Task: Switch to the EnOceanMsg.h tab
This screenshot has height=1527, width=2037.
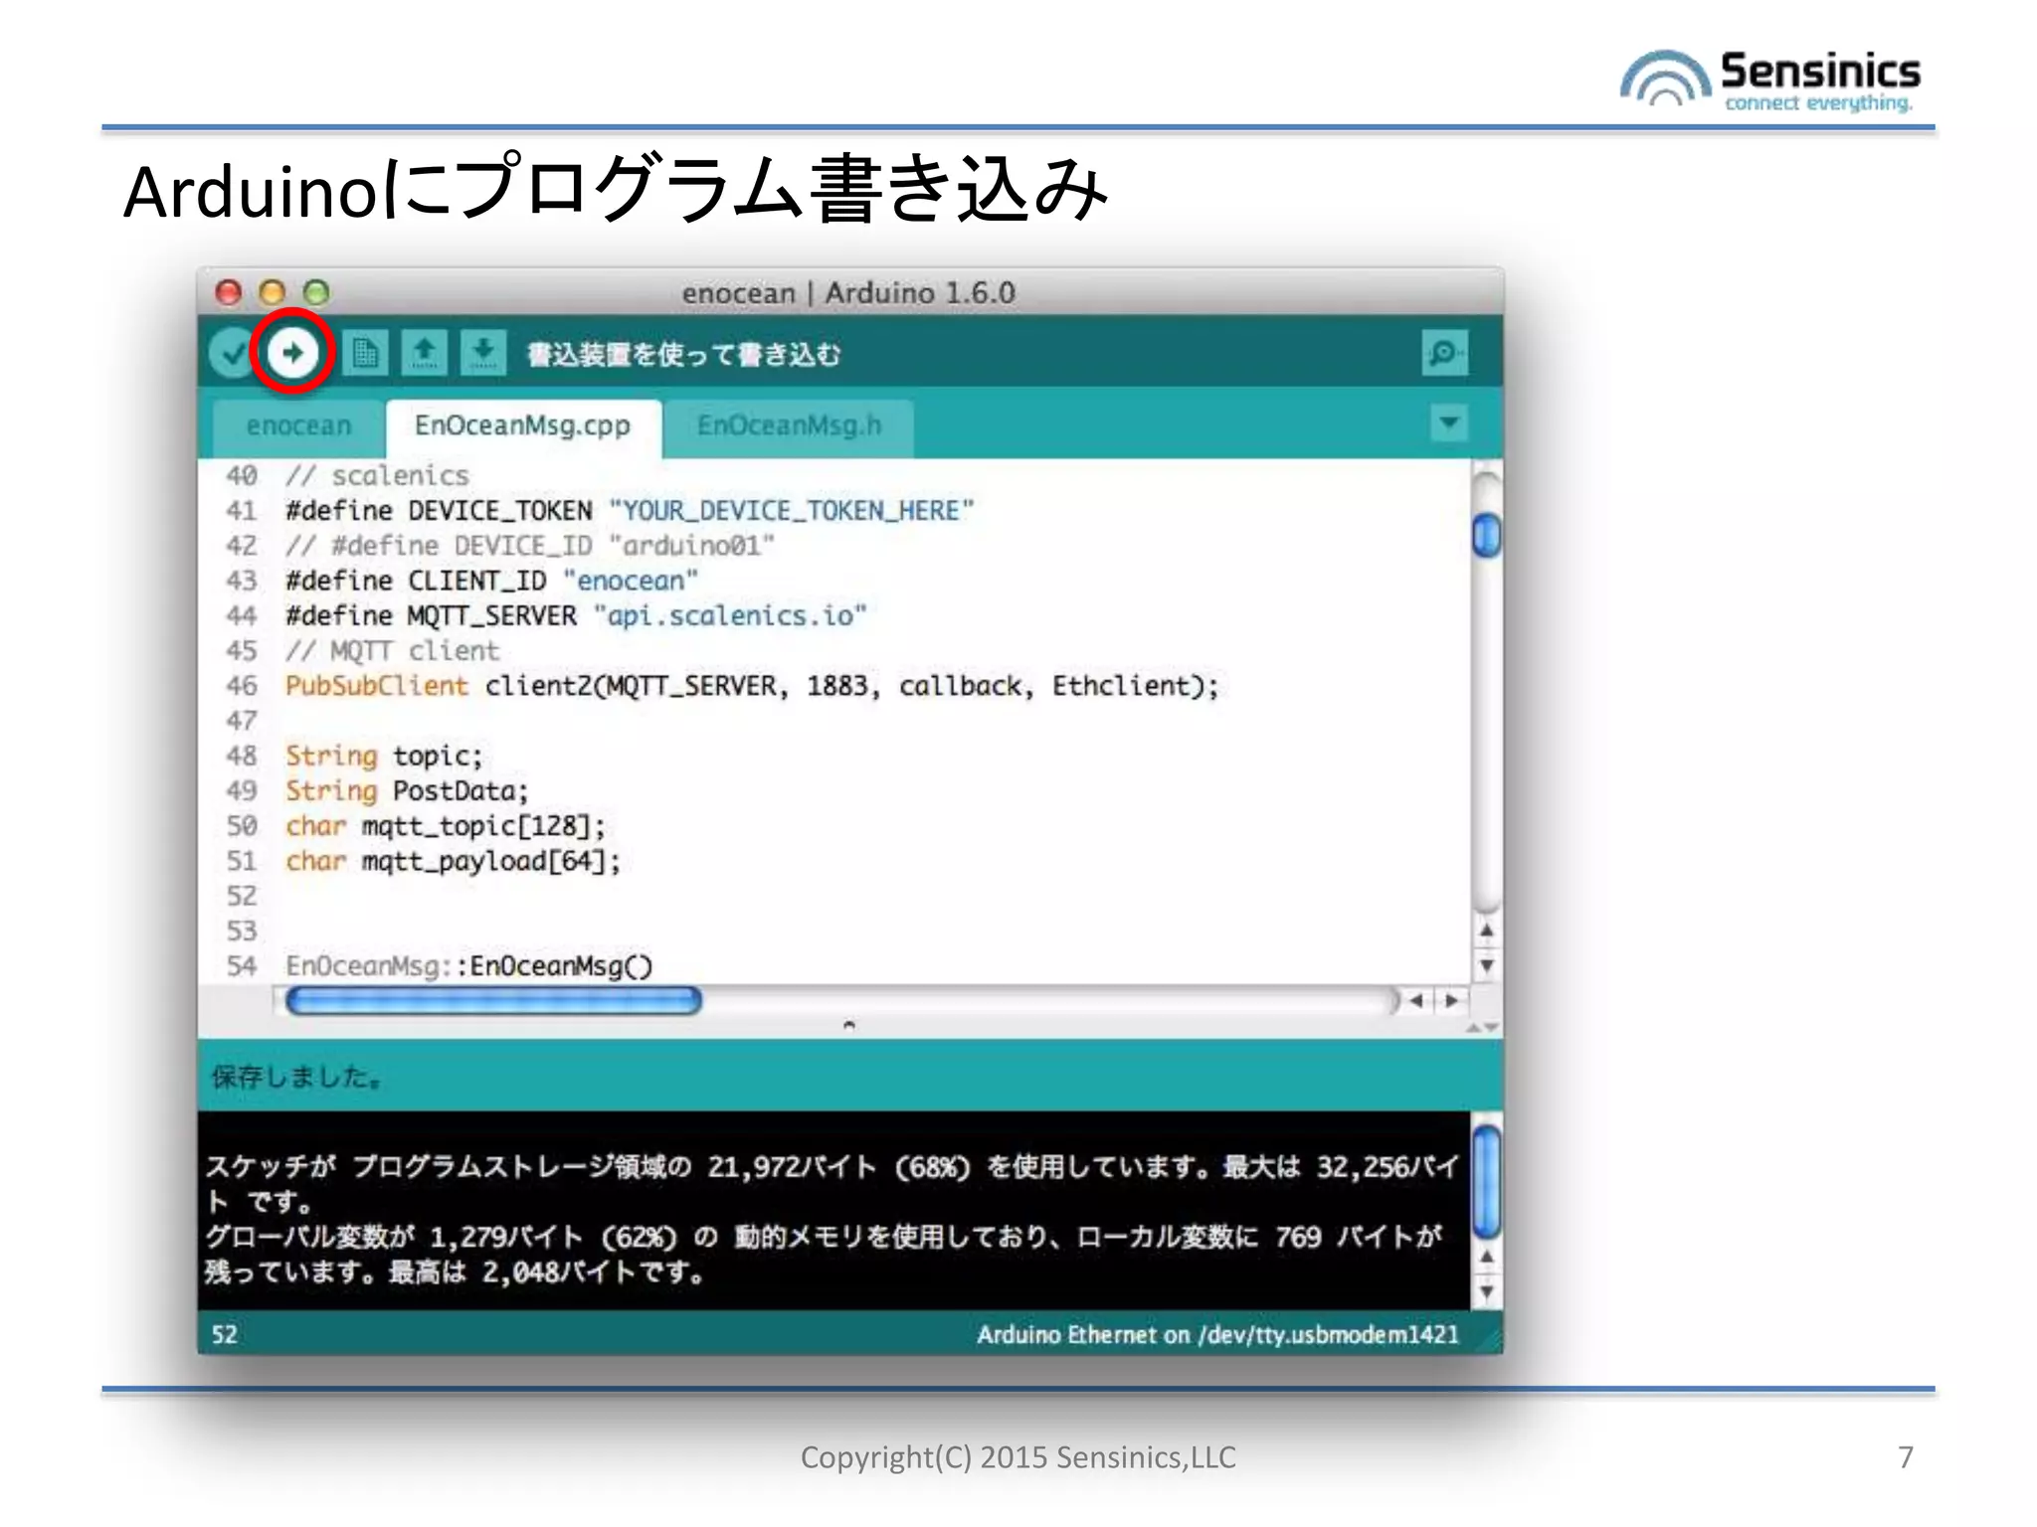Action: 789,426
